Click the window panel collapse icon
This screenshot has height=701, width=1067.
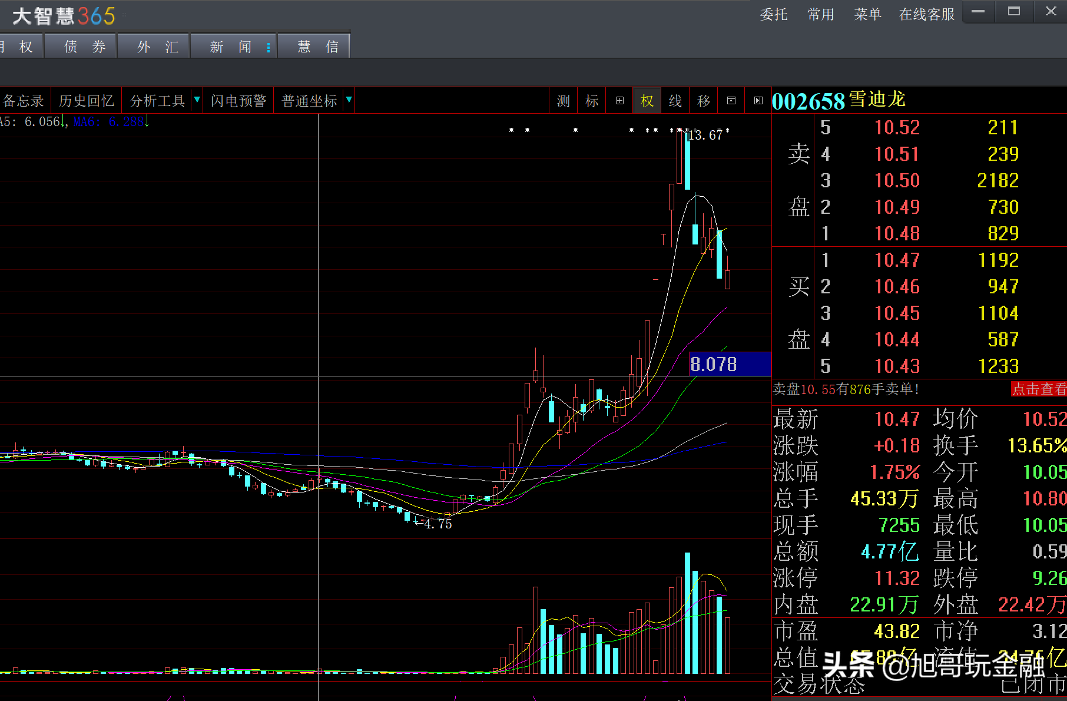(731, 101)
